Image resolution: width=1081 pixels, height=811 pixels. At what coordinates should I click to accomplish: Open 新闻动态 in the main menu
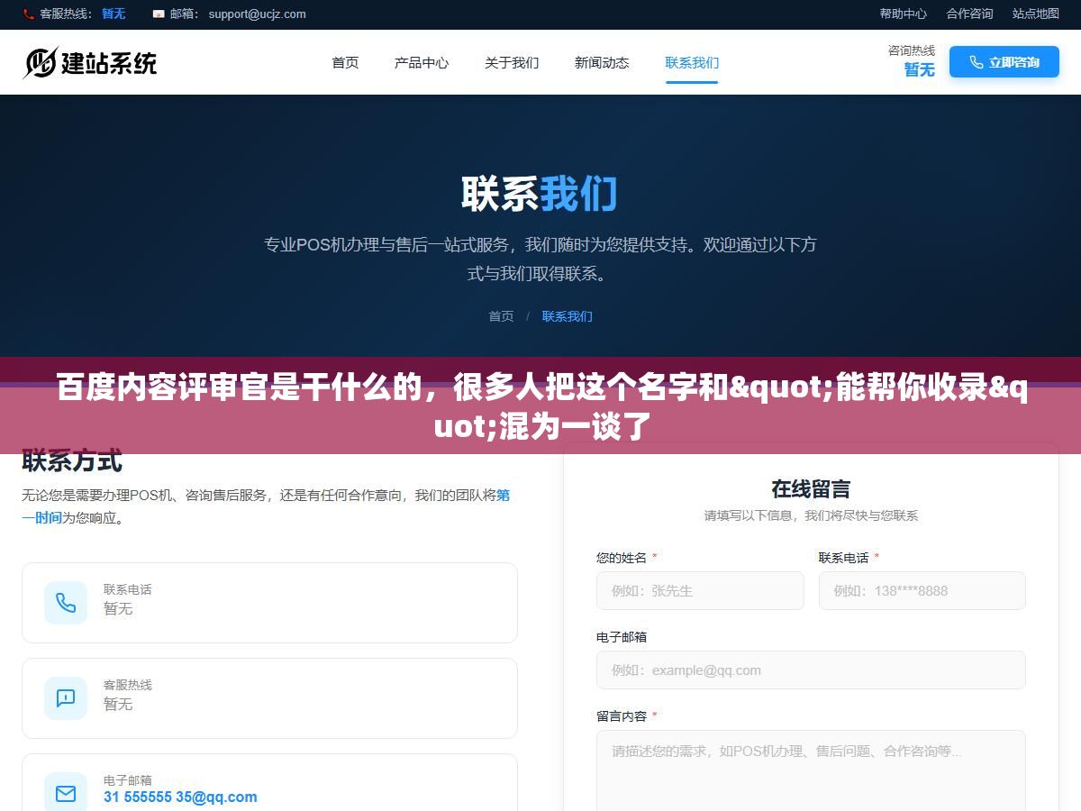coord(602,62)
